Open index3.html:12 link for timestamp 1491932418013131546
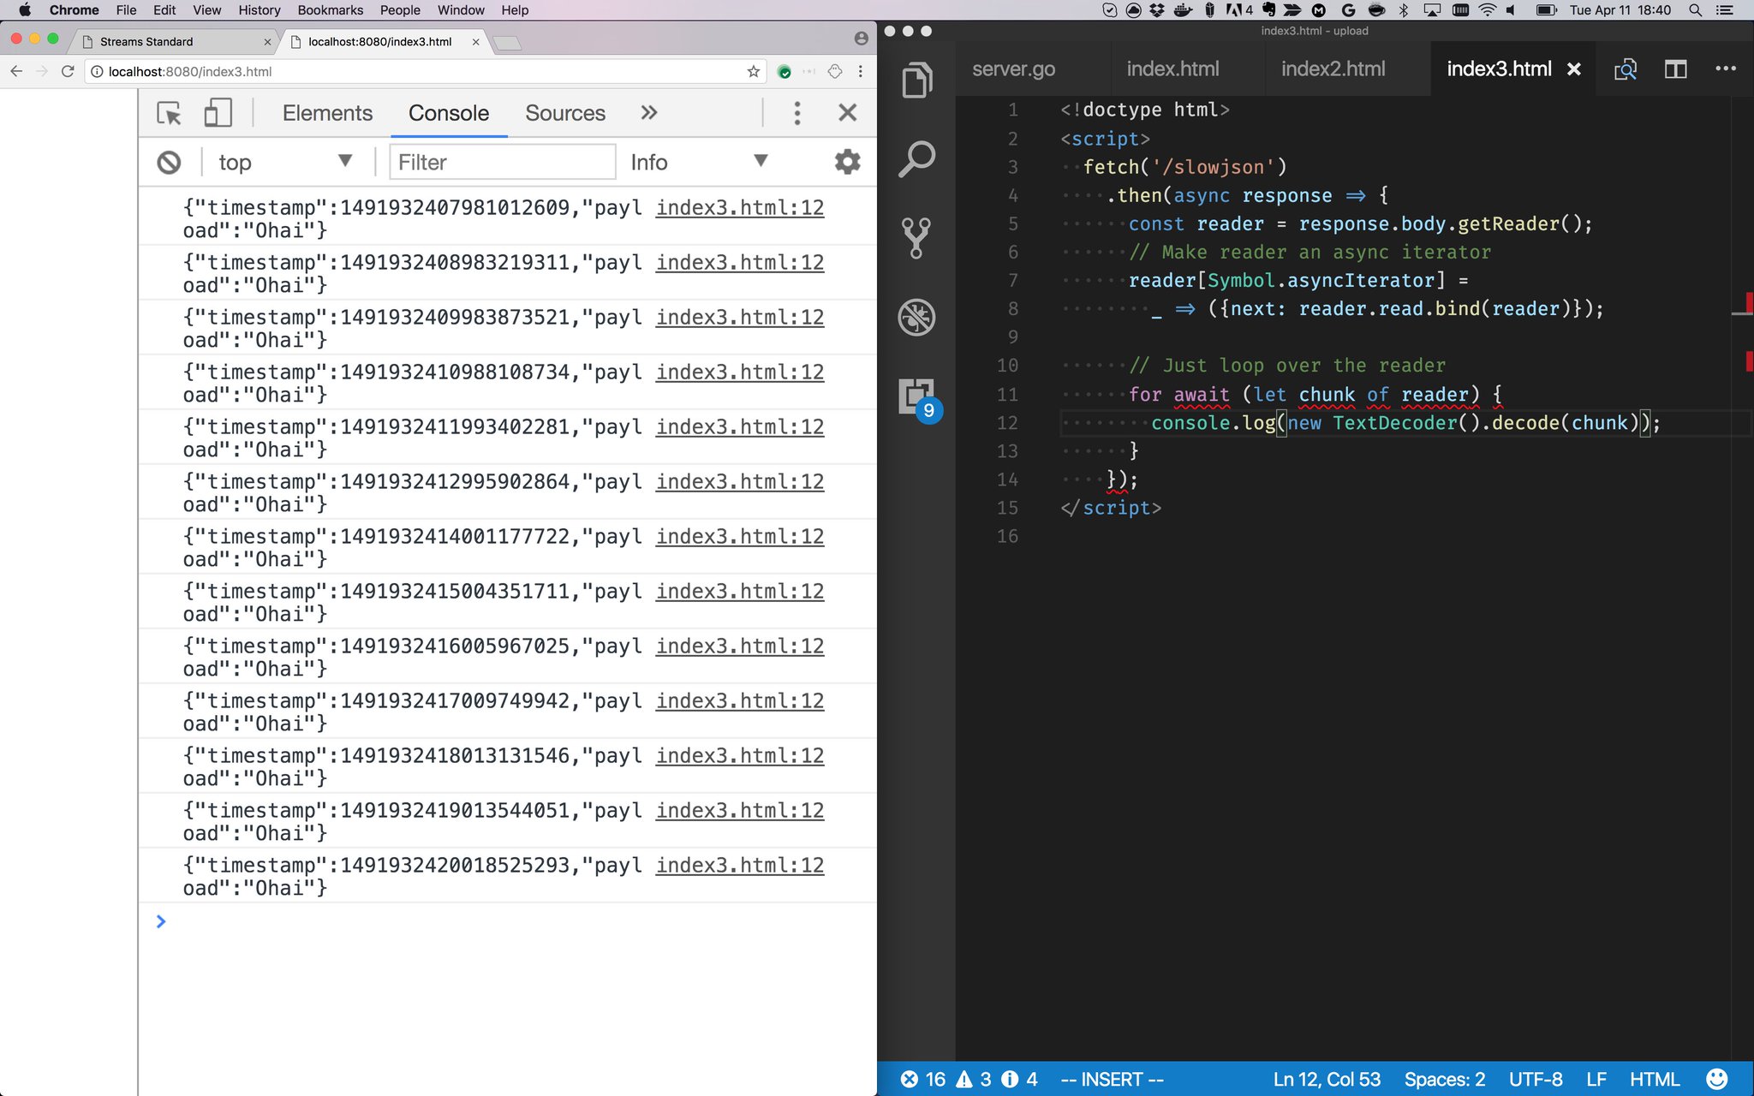This screenshot has height=1096, width=1754. [x=740, y=755]
